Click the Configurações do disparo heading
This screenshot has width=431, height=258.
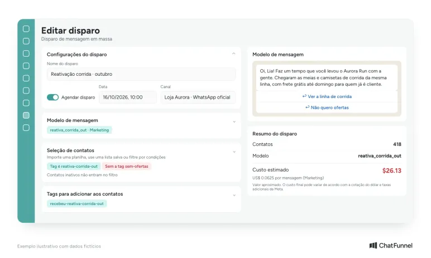76,55
